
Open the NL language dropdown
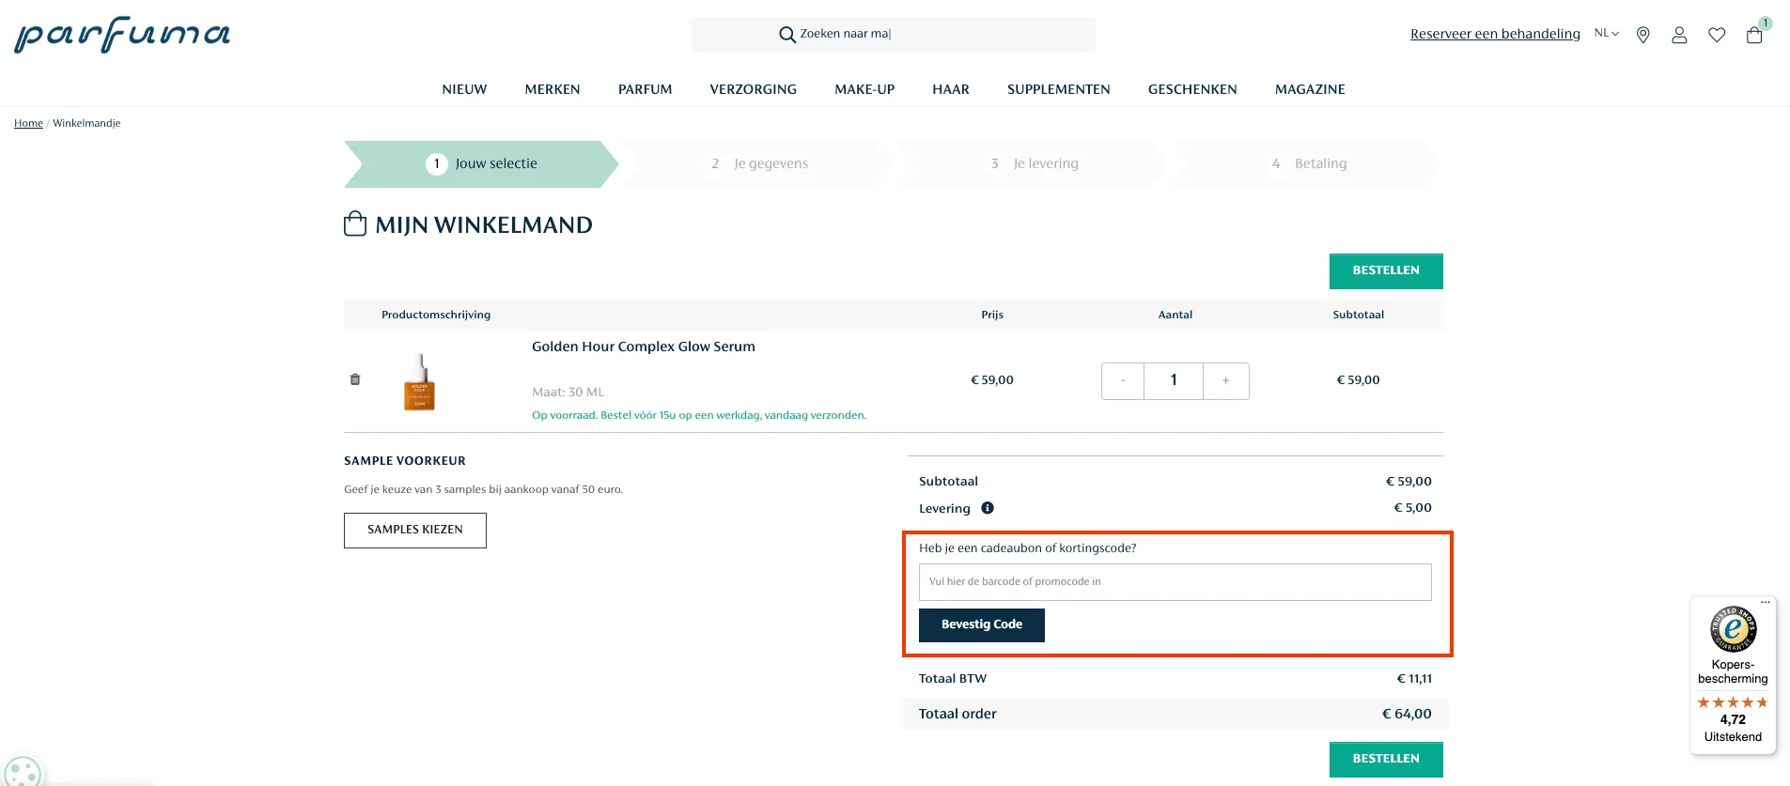[1607, 34]
